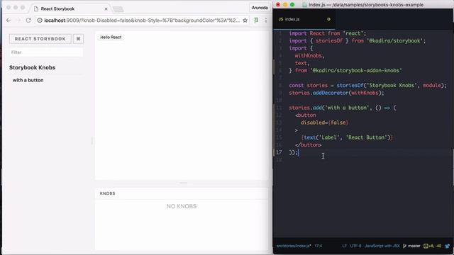Image resolution: width=454 pixels, height=255 pixels.
Task: Click the keyboard shortcuts icon beside React Storybook
Action: tap(78, 39)
